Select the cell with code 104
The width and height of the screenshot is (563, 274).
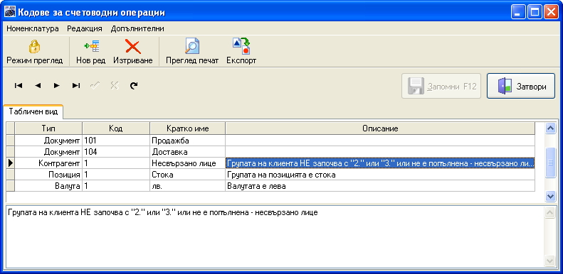[116, 152]
